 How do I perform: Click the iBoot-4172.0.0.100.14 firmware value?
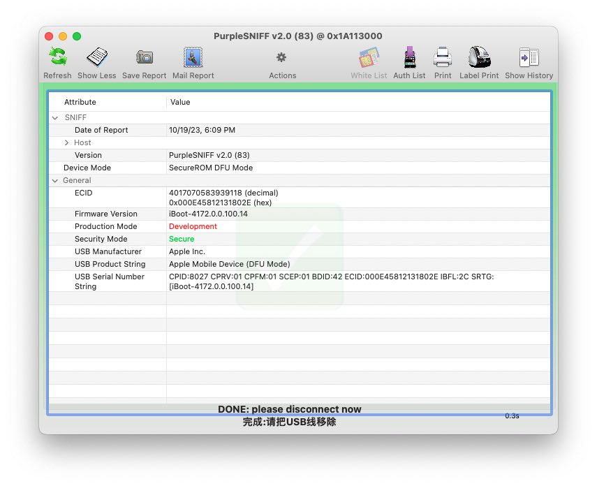208,214
